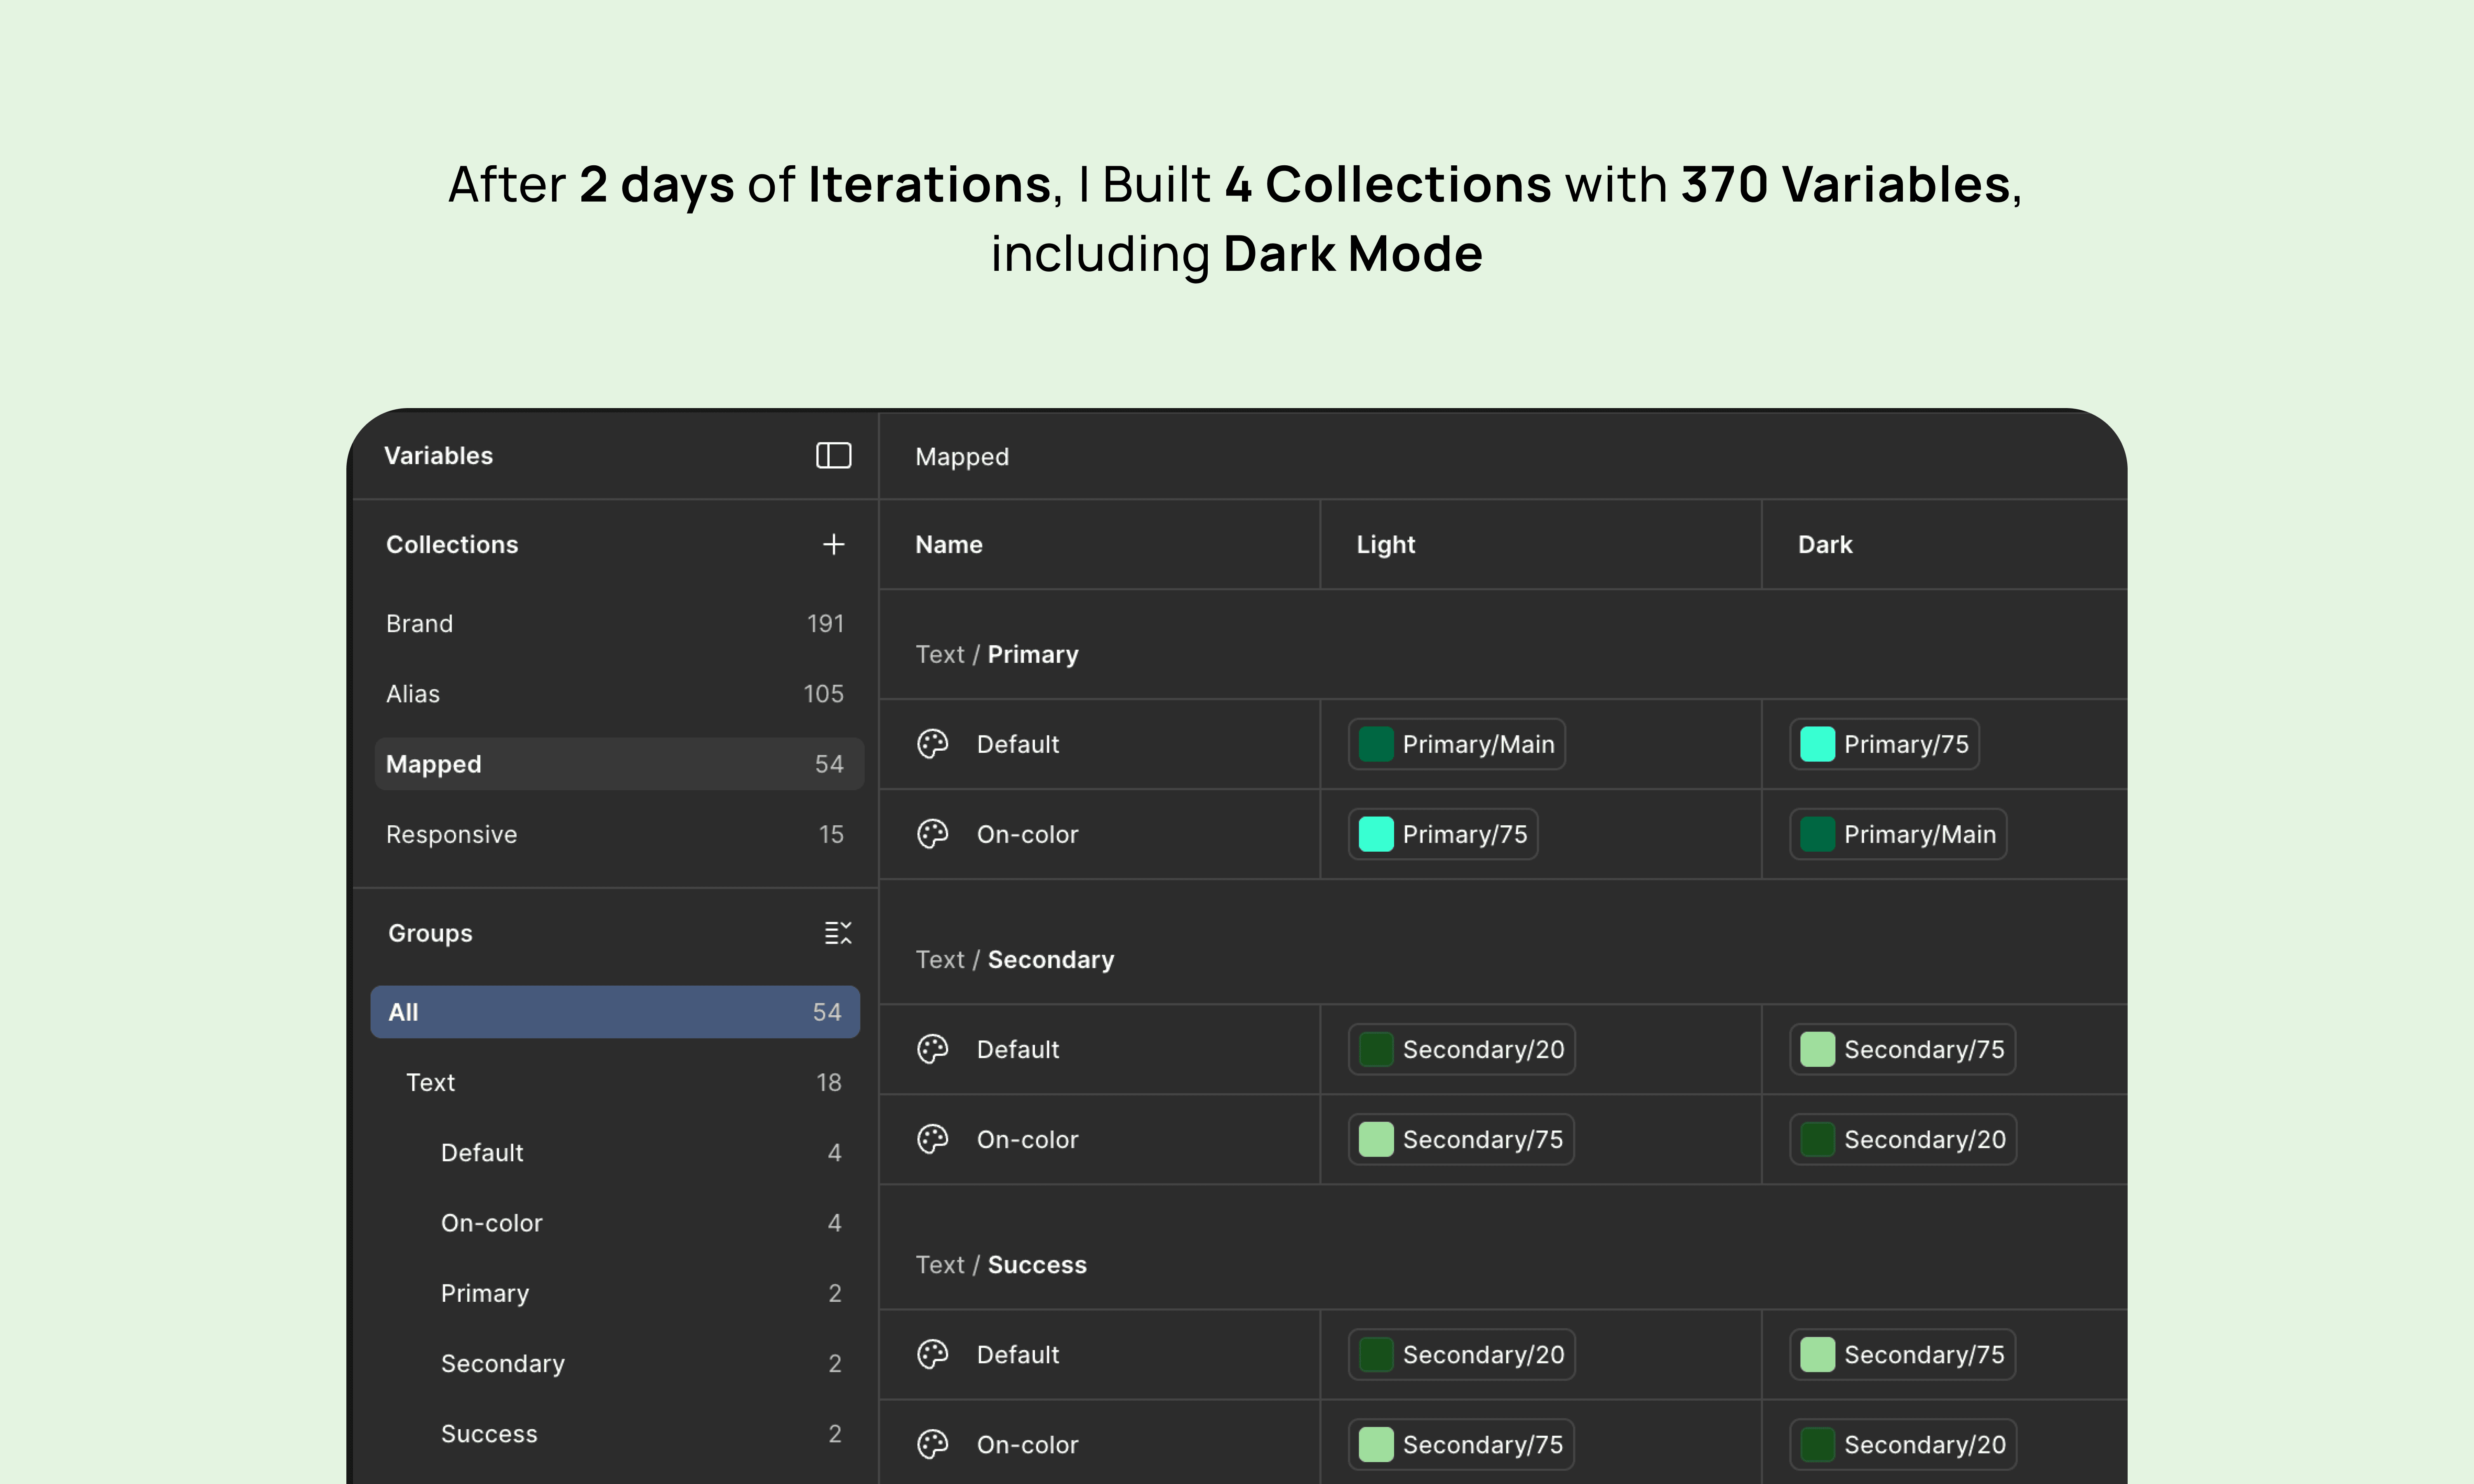Viewport: 2474px width, 1484px height.
Task: Click the plus icon to add collection
Action: click(x=833, y=544)
